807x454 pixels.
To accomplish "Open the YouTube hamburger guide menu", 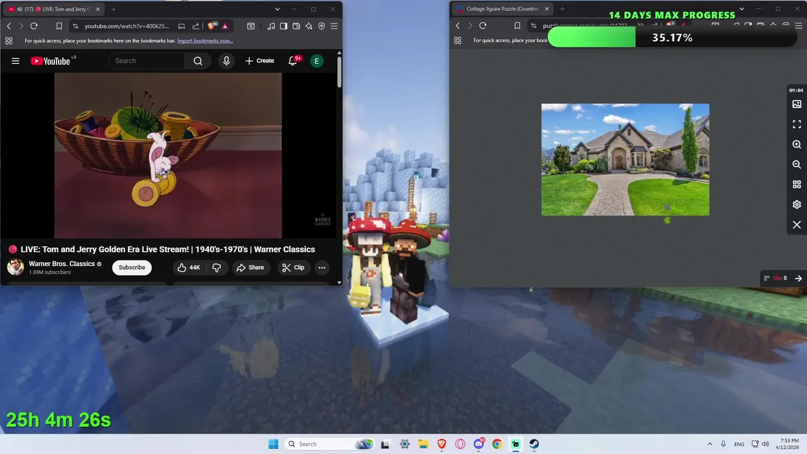I will (16, 61).
